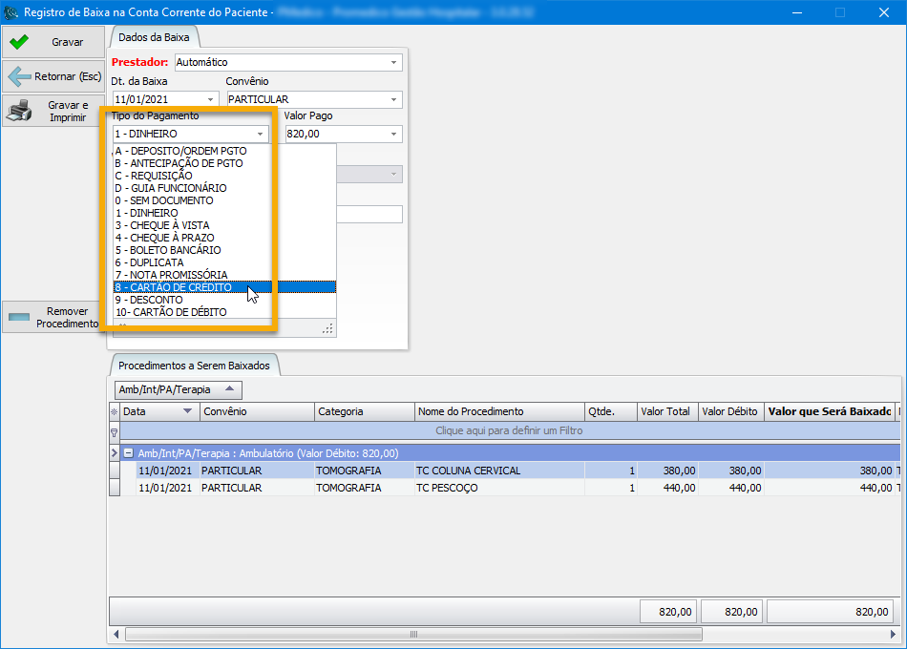Click the Data column sort arrow
907x649 pixels.
pyautogui.click(x=187, y=411)
